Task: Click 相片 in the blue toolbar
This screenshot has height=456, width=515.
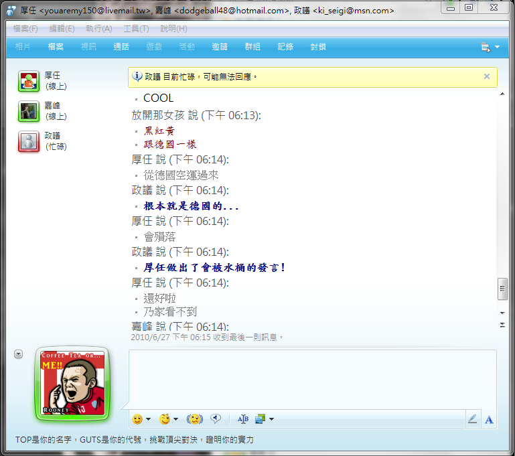Action: tap(23, 47)
